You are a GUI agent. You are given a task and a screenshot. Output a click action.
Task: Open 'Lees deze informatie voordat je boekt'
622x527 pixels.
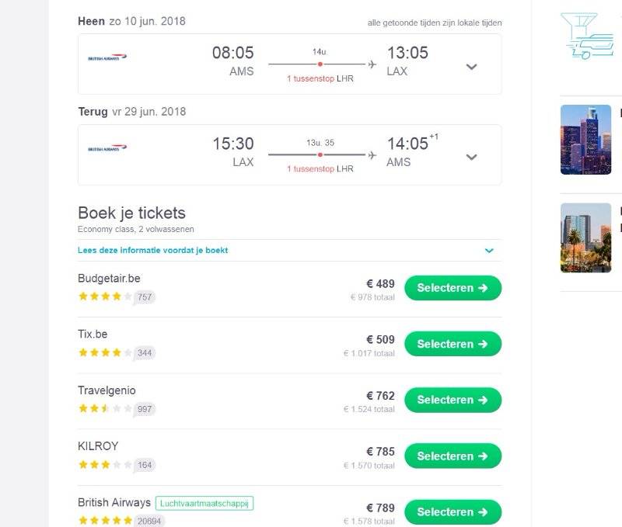point(153,251)
